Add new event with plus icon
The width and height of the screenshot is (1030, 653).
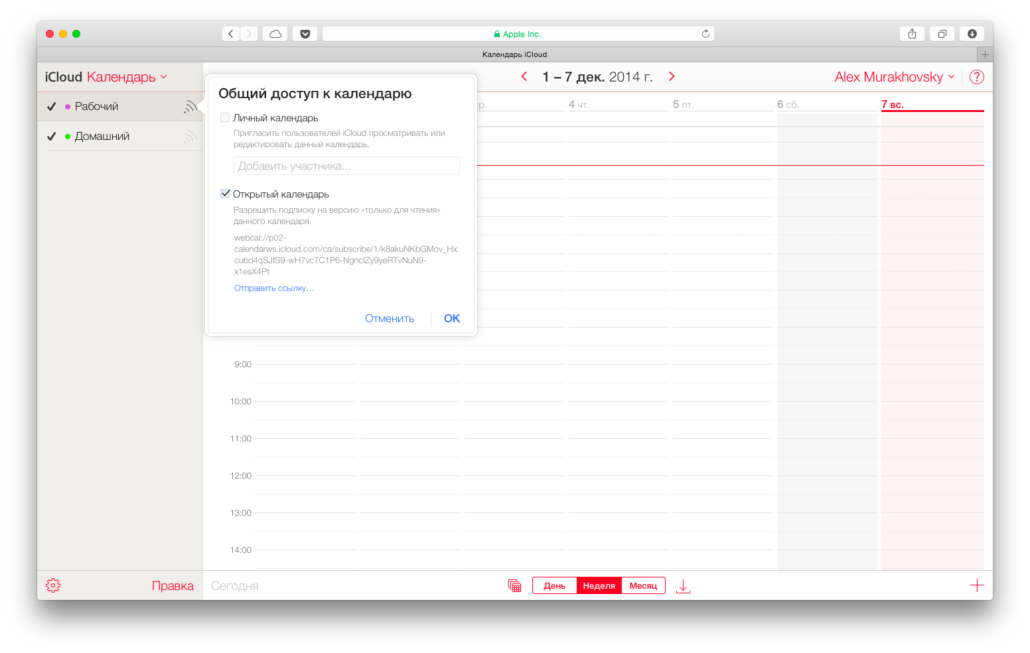point(977,585)
